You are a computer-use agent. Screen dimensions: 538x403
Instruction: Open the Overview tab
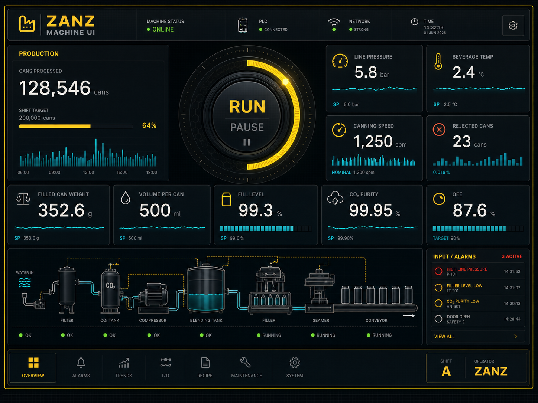point(33,367)
